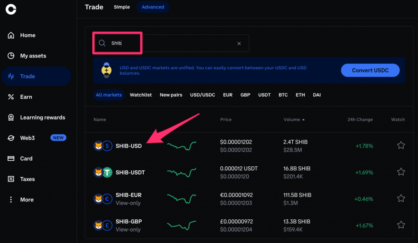The width and height of the screenshot is (418, 243).
Task: Click the NEW badge beside Web3
Action: click(58, 138)
